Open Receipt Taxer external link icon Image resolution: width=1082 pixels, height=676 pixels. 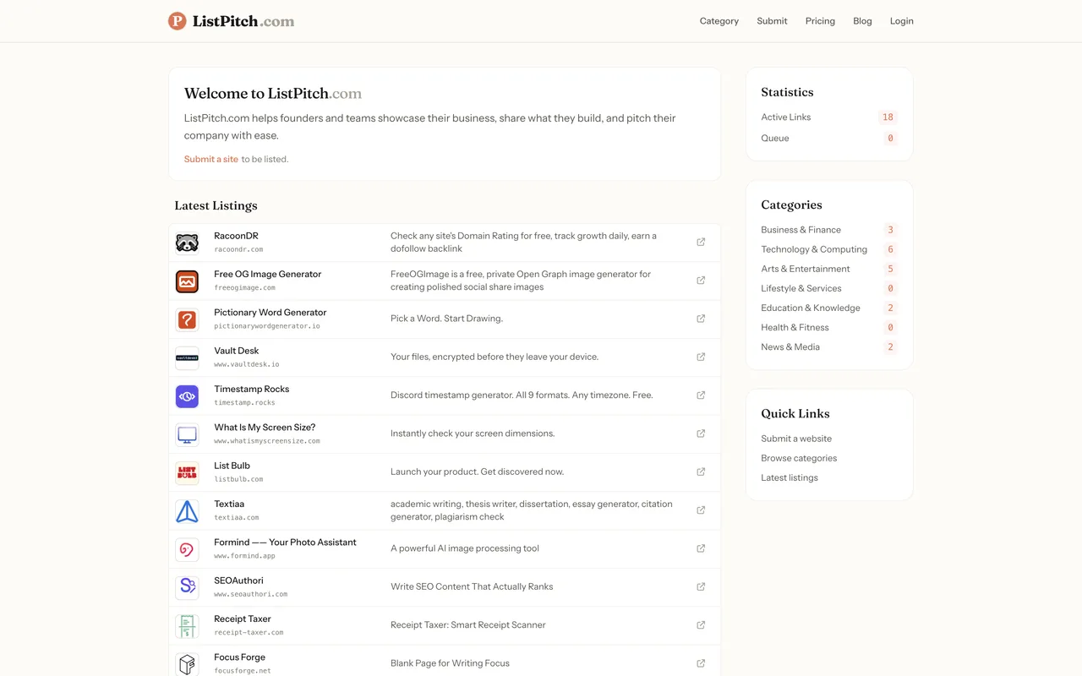(701, 624)
